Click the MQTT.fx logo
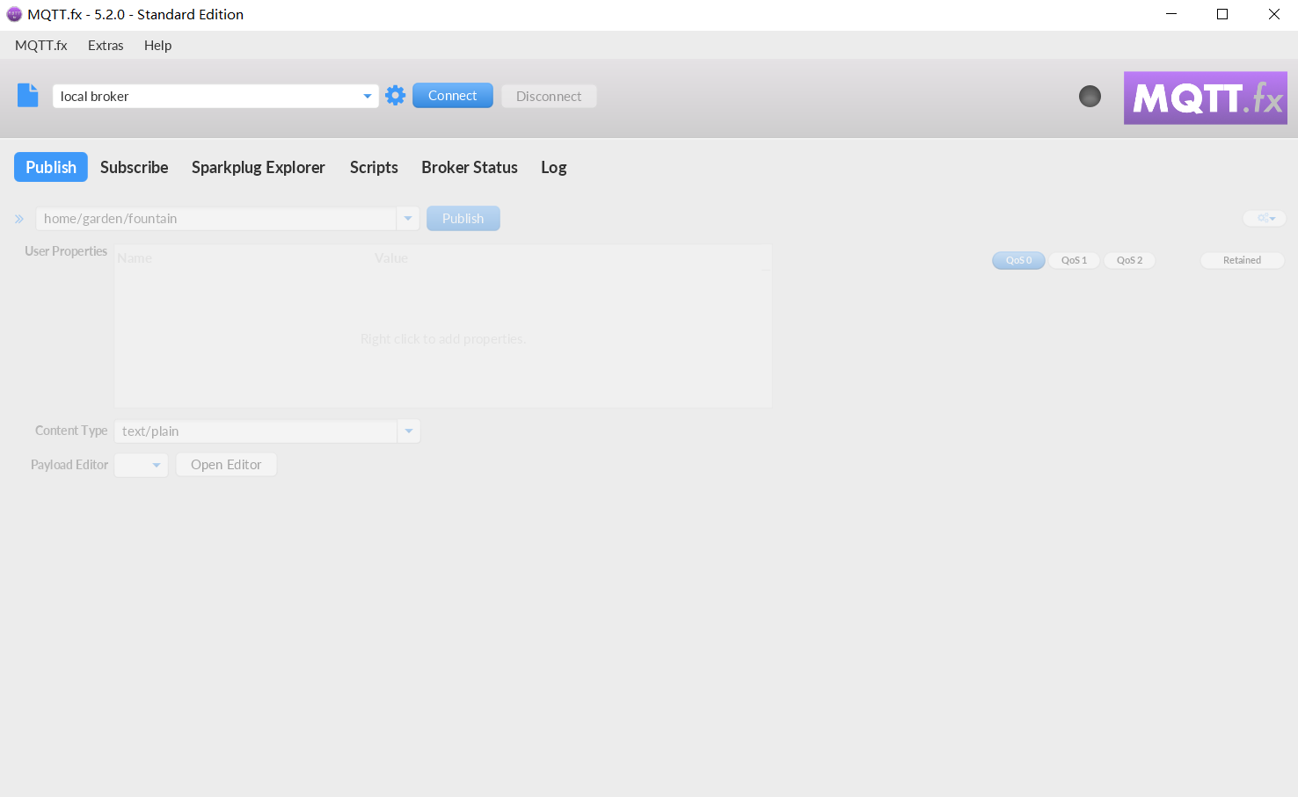The width and height of the screenshot is (1298, 797). 1205,98
